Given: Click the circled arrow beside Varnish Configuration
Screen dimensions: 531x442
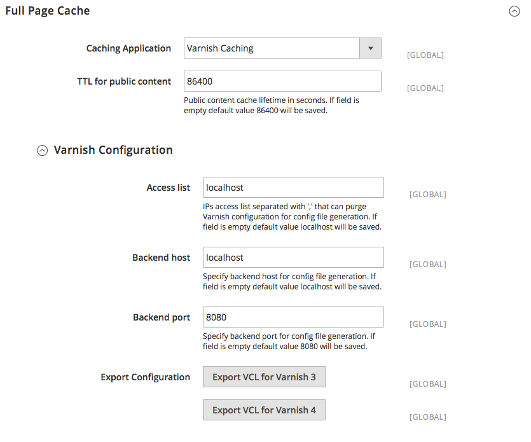Looking at the screenshot, I should pyautogui.click(x=42, y=151).
